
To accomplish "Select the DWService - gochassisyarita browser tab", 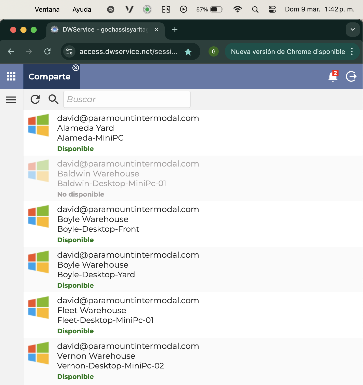I will 106,30.
